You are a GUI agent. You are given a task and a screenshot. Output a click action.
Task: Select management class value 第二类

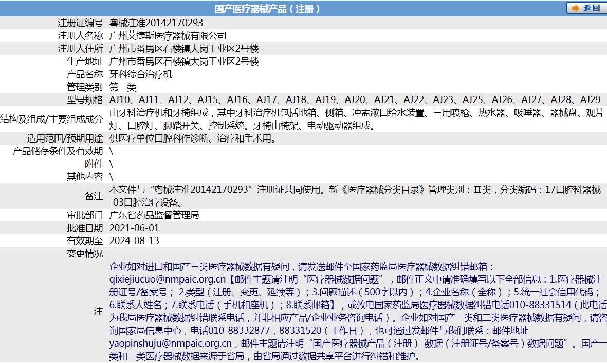pyautogui.click(x=123, y=87)
